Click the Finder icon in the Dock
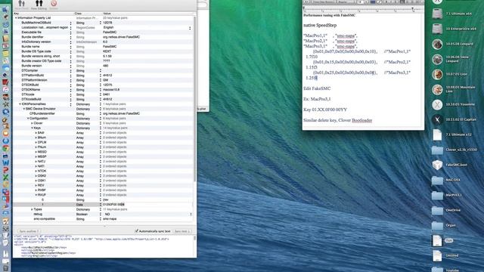484x272 pixels. click(5, 10)
